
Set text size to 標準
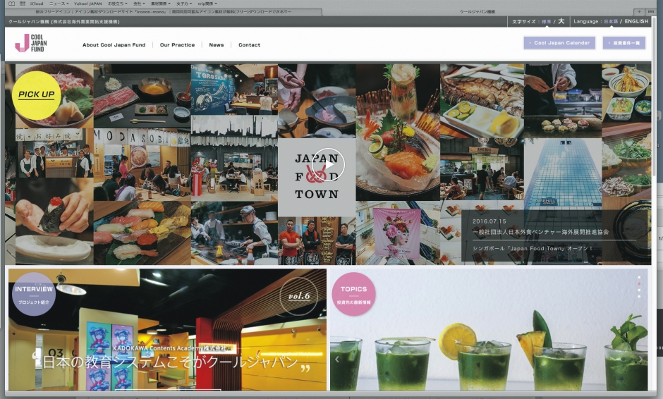click(x=547, y=22)
